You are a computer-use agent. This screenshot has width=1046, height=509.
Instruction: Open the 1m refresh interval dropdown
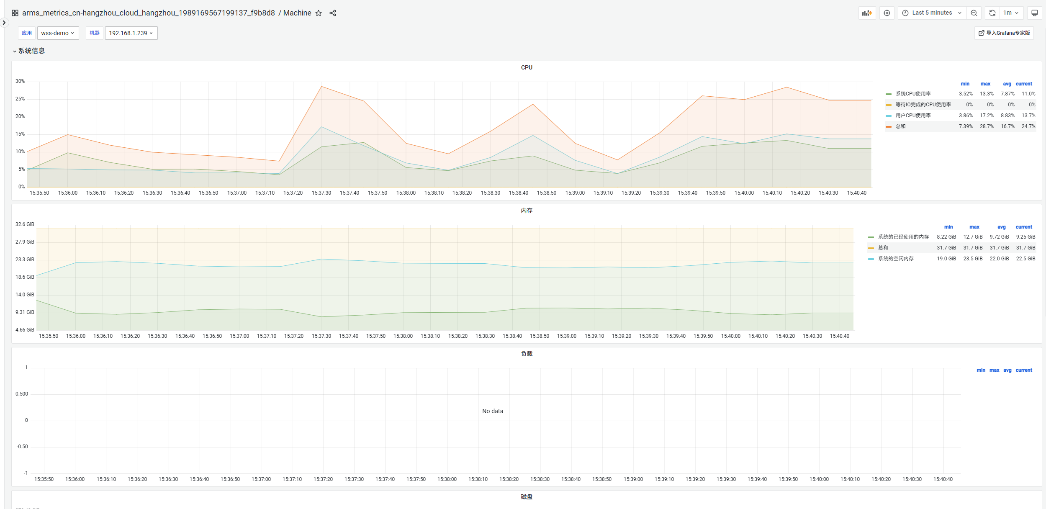point(1011,13)
